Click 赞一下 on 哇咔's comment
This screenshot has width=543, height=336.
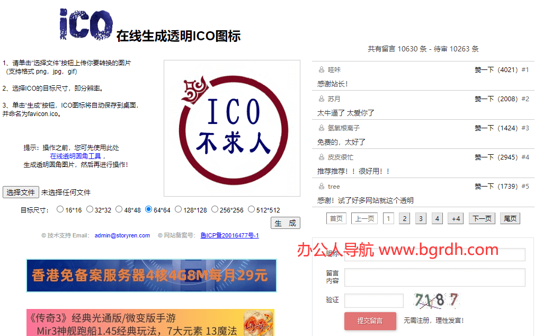[484, 69]
